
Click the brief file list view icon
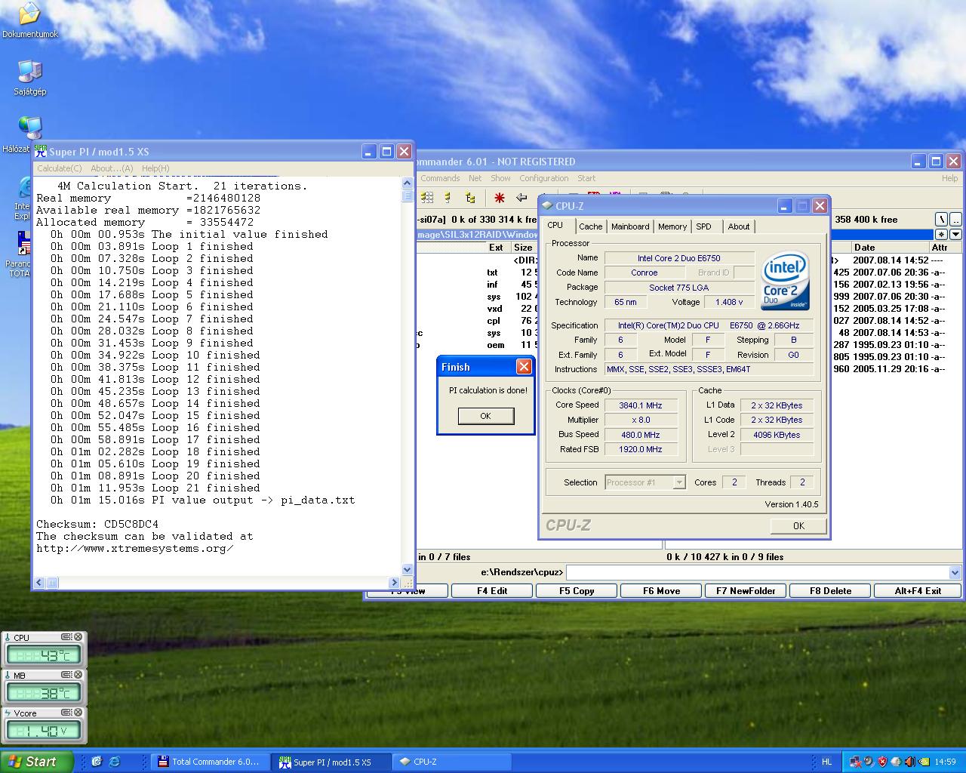point(448,198)
